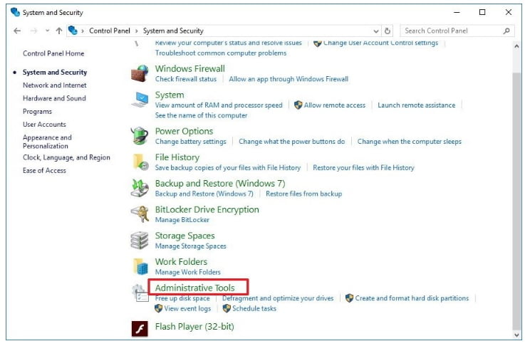The width and height of the screenshot is (530, 346).
Task: Click the System computer monitor icon
Action: [140, 100]
